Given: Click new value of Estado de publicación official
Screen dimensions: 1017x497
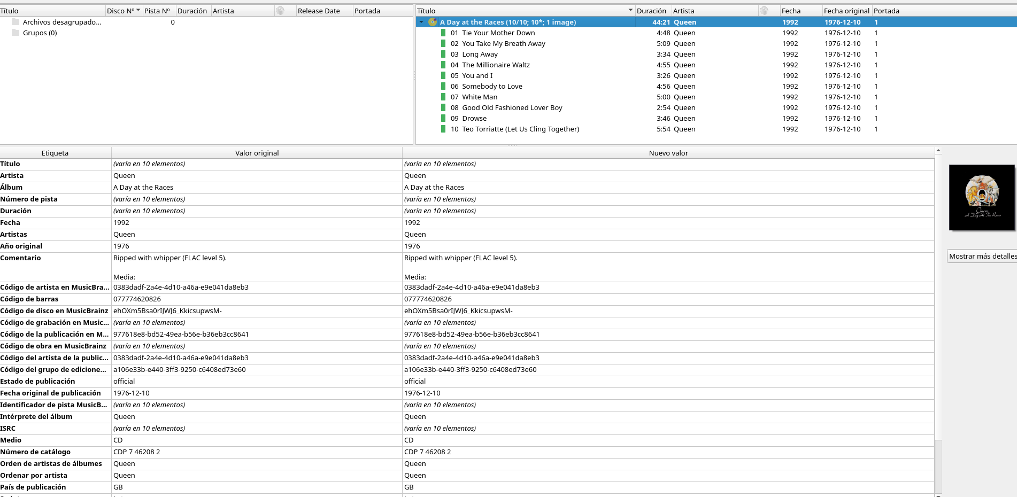Looking at the screenshot, I should pyautogui.click(x=668, y=381).
